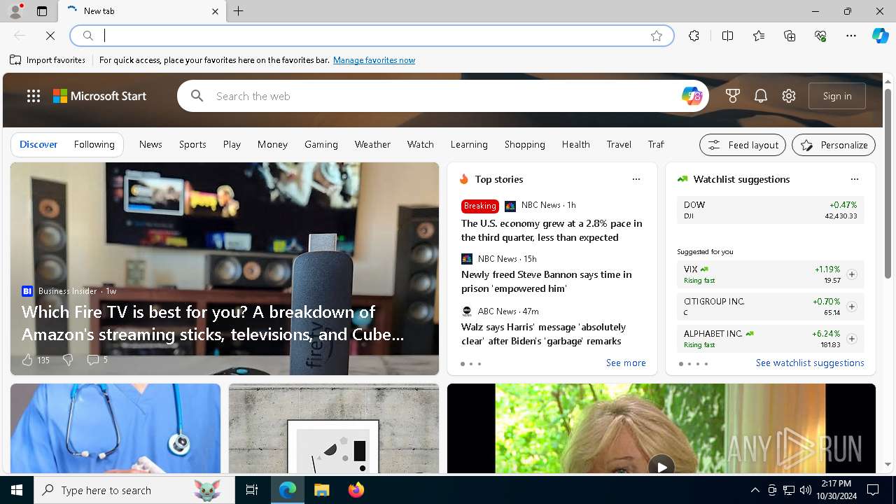Image resolution: width=896 pixels, height=504 pixels.
Task: Like the Fire TV article
Action: [27, 360]
